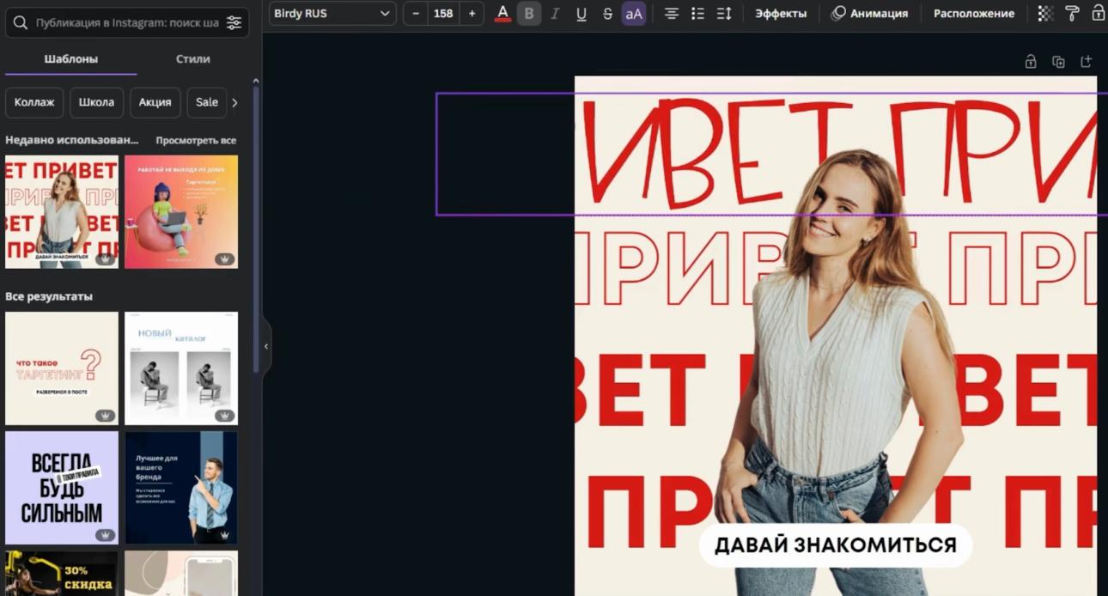Open search filter options icon
Image resolution: width=1108 pixels, height=596 pixels.
(234, 23)
